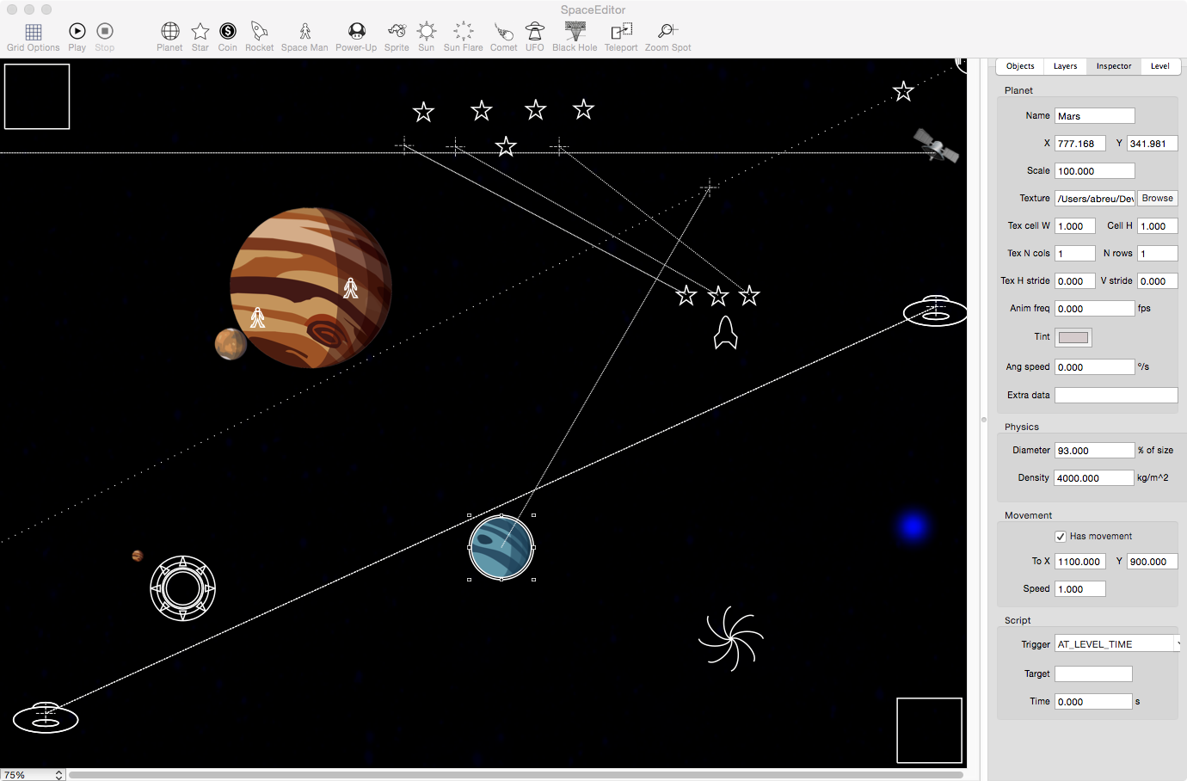Select the Star tool

click(x=200, y=37)
